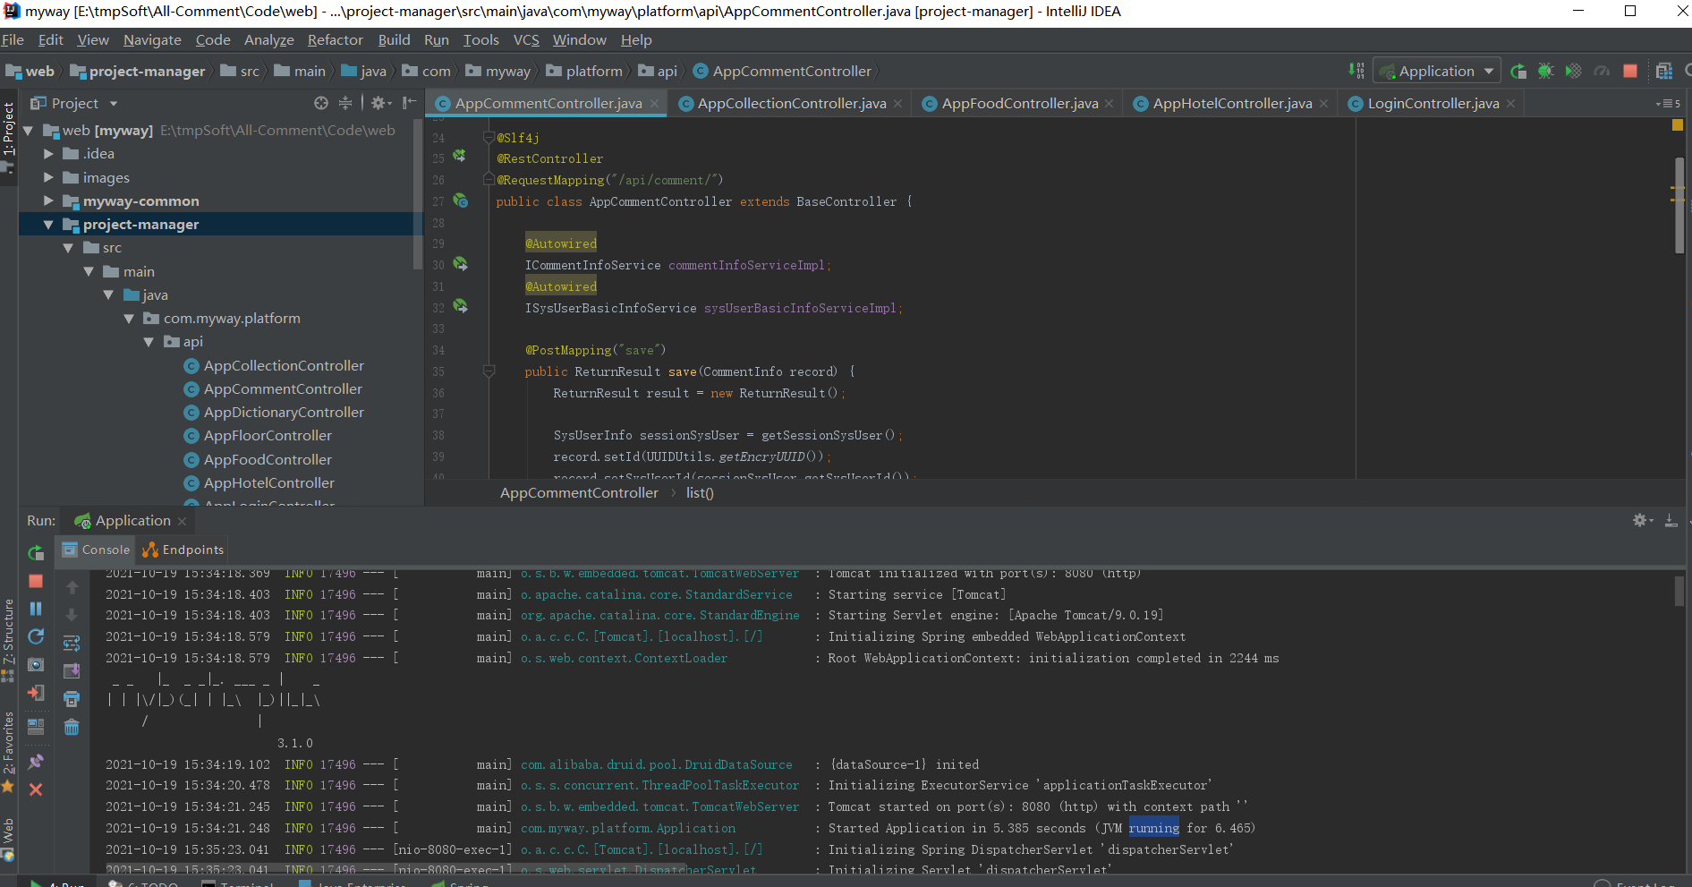Run Application with coverage

pos(1573,71)
